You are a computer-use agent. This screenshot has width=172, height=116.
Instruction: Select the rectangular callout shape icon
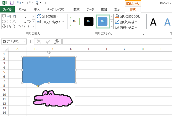4,16
